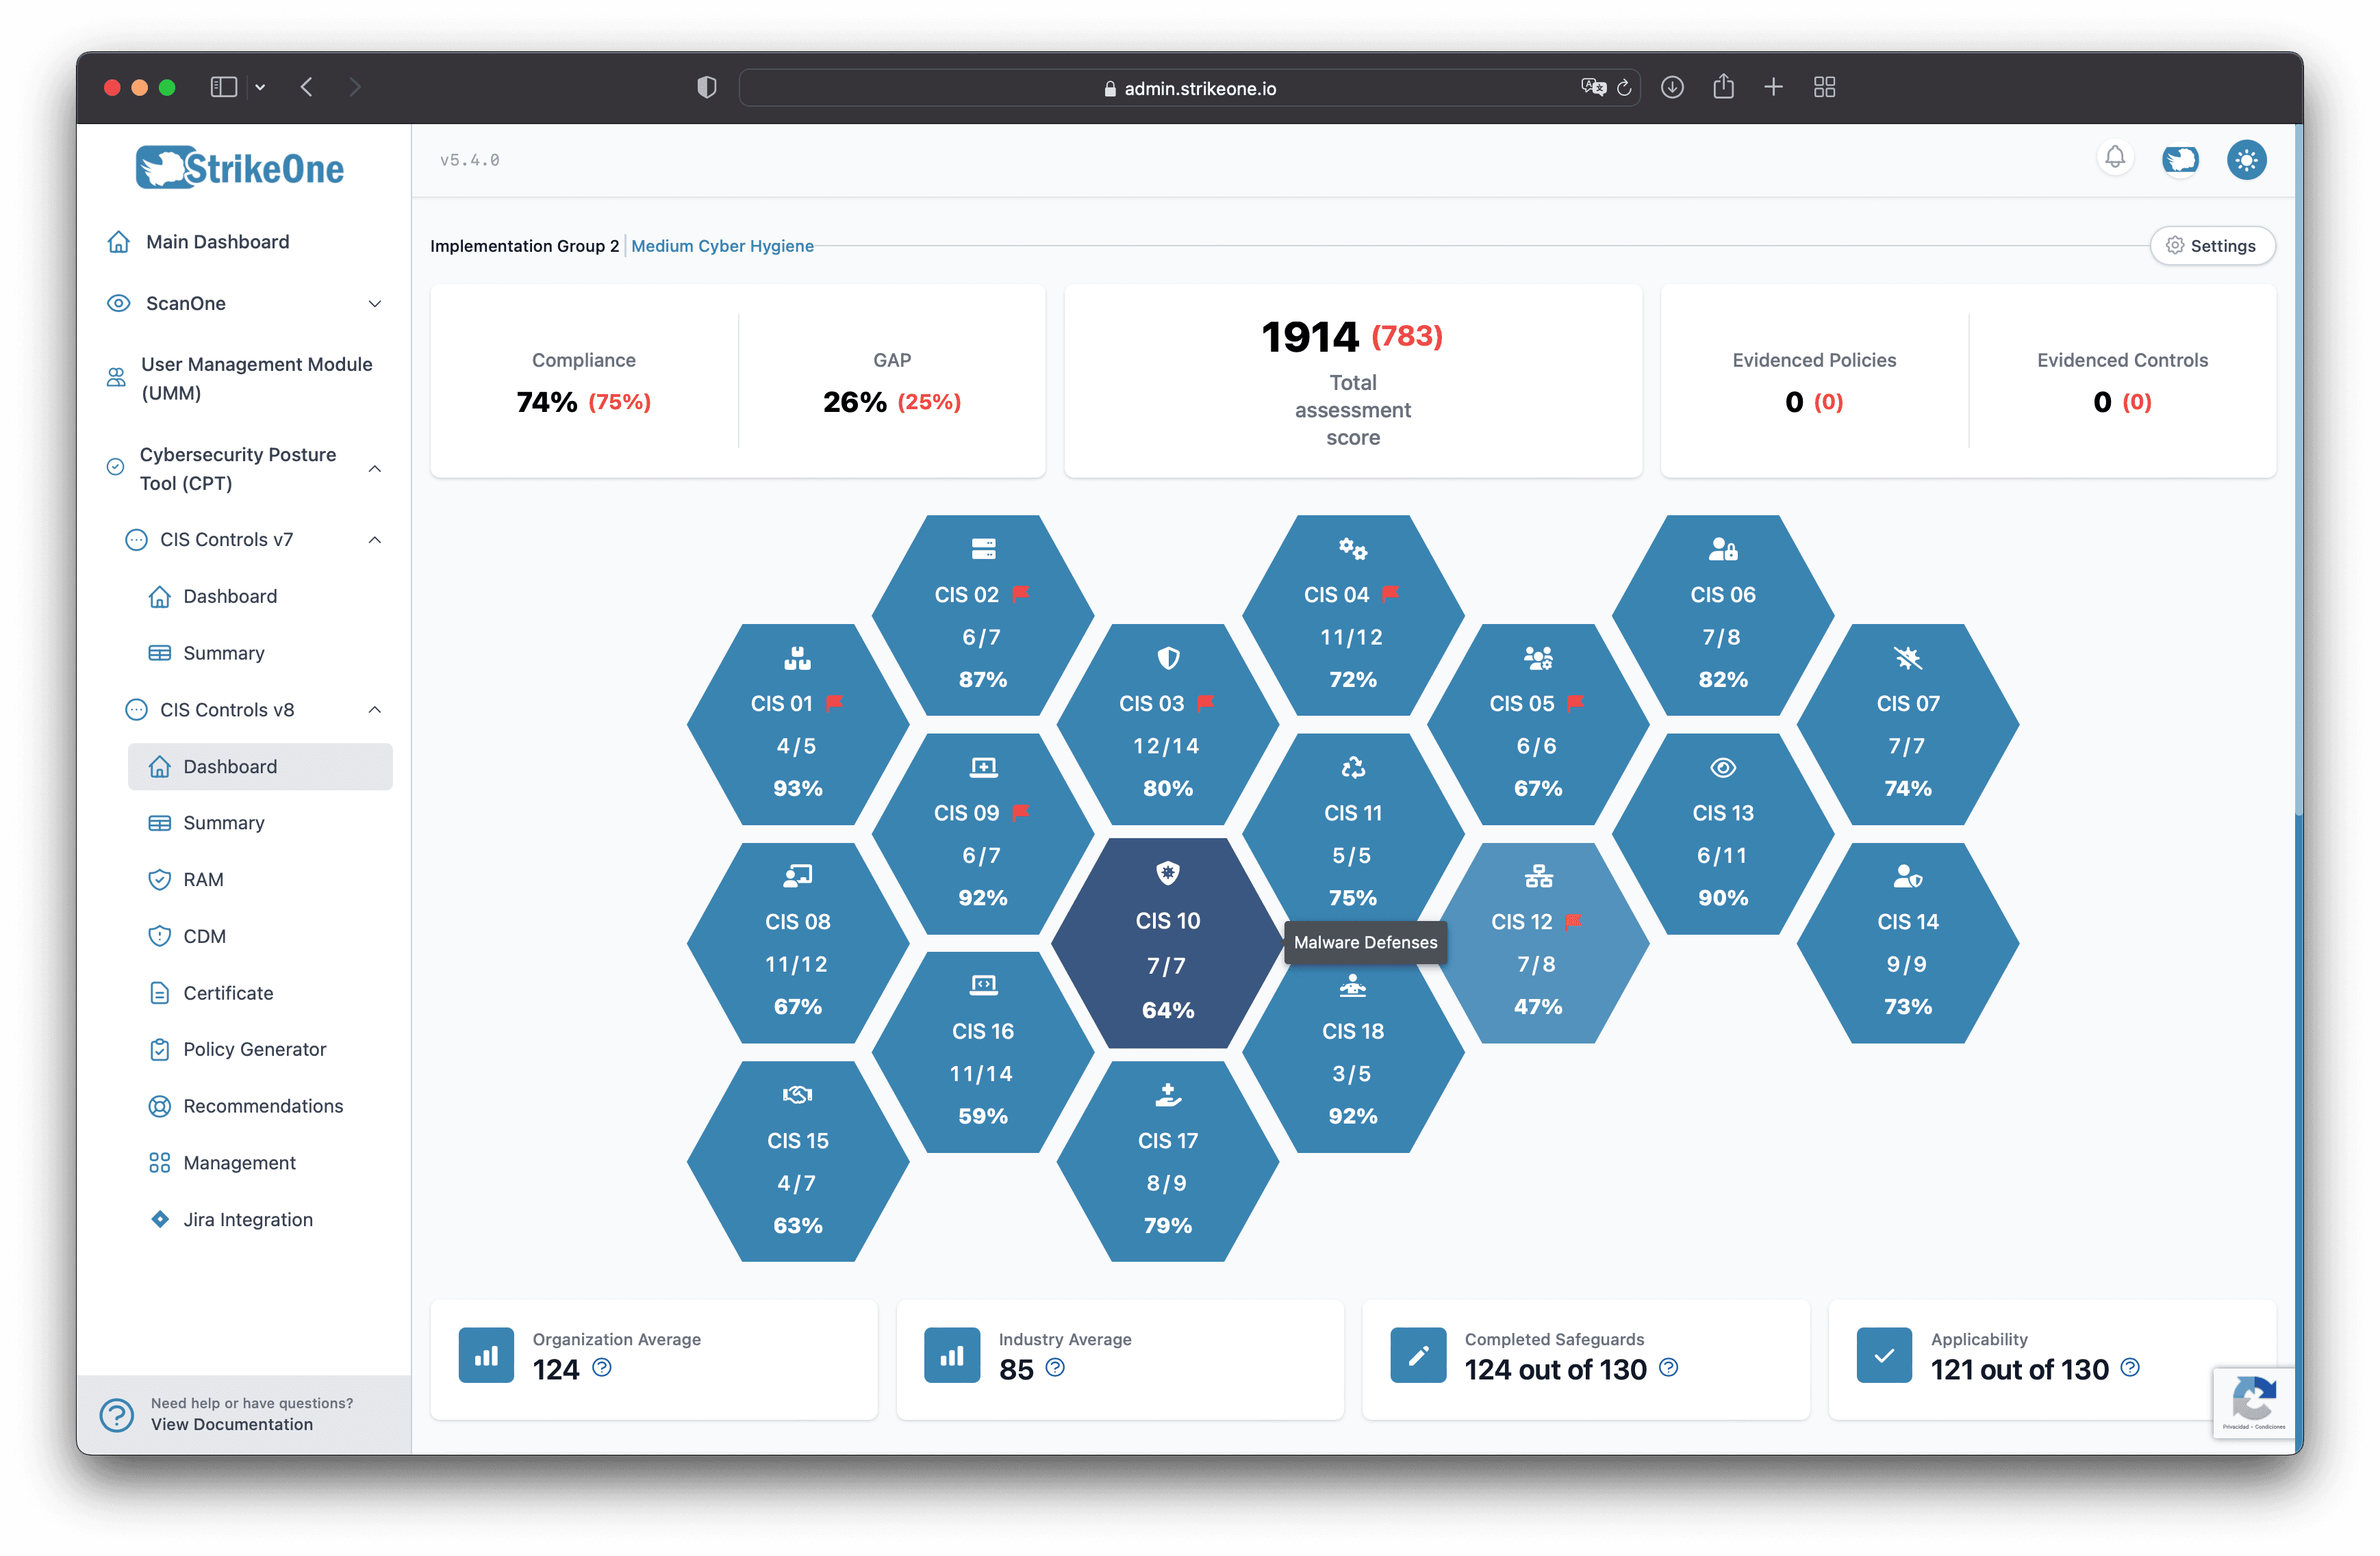
Task: Open the CIS 15 handshake hexagon
Action: (797, 1161)
